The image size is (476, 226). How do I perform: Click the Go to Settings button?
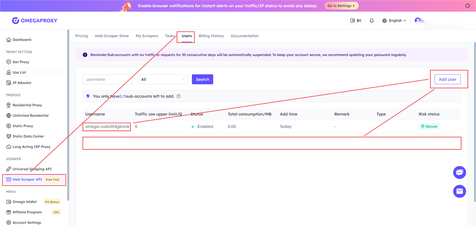pyautogui.click(x=341, y=6)
